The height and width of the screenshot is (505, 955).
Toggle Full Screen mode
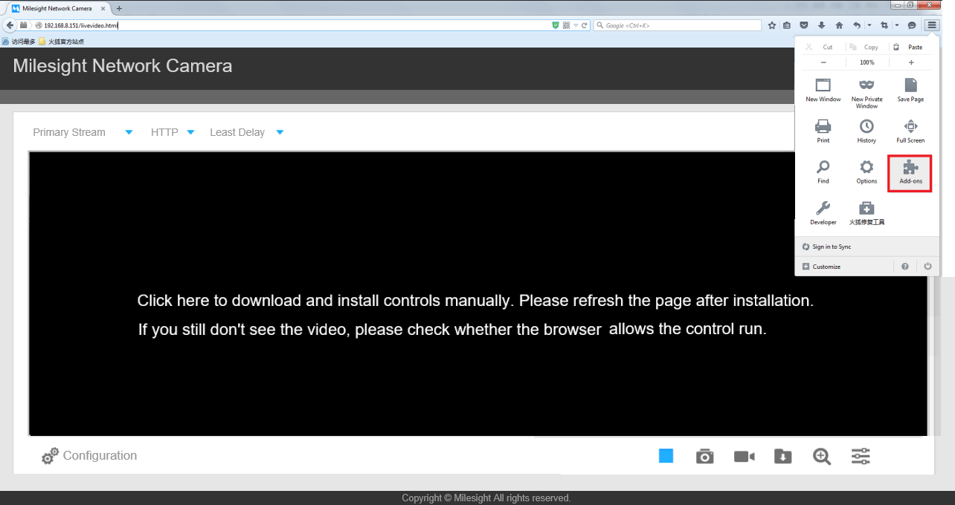910,131
